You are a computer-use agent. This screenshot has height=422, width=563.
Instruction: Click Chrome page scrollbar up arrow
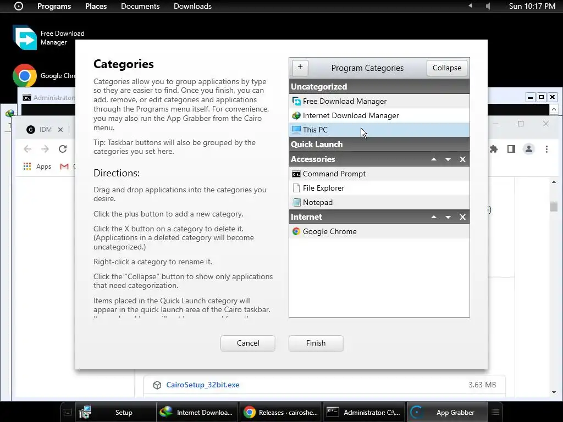(554, 182)
